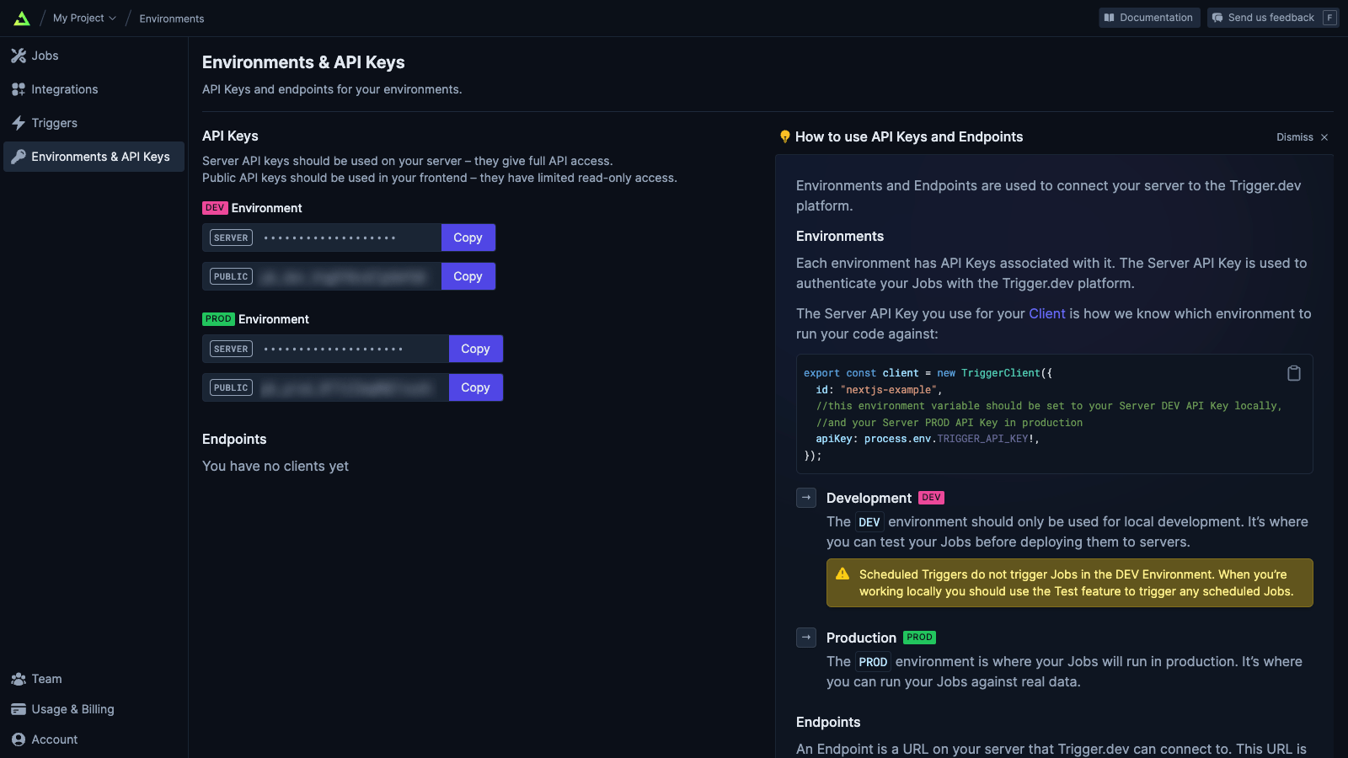Open the Triggers section
Screen dimensions: 1348x758
pyautogui.click(x=94, y=123)
